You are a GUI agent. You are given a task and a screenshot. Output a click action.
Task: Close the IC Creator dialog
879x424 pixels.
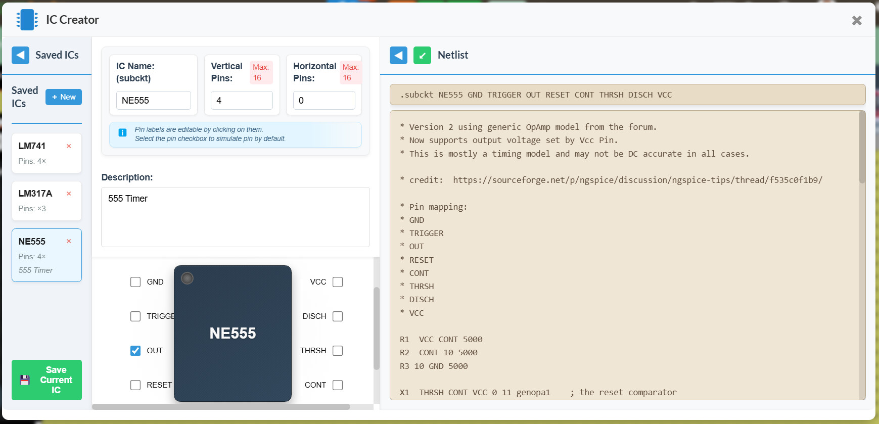coord(857,20)
